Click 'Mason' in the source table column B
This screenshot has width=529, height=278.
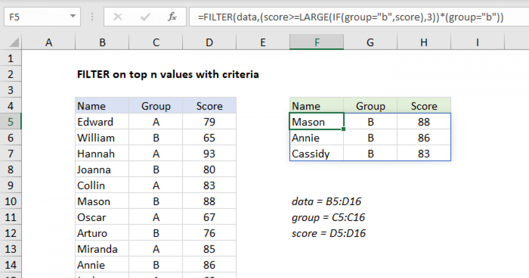(x=102, y=201)
